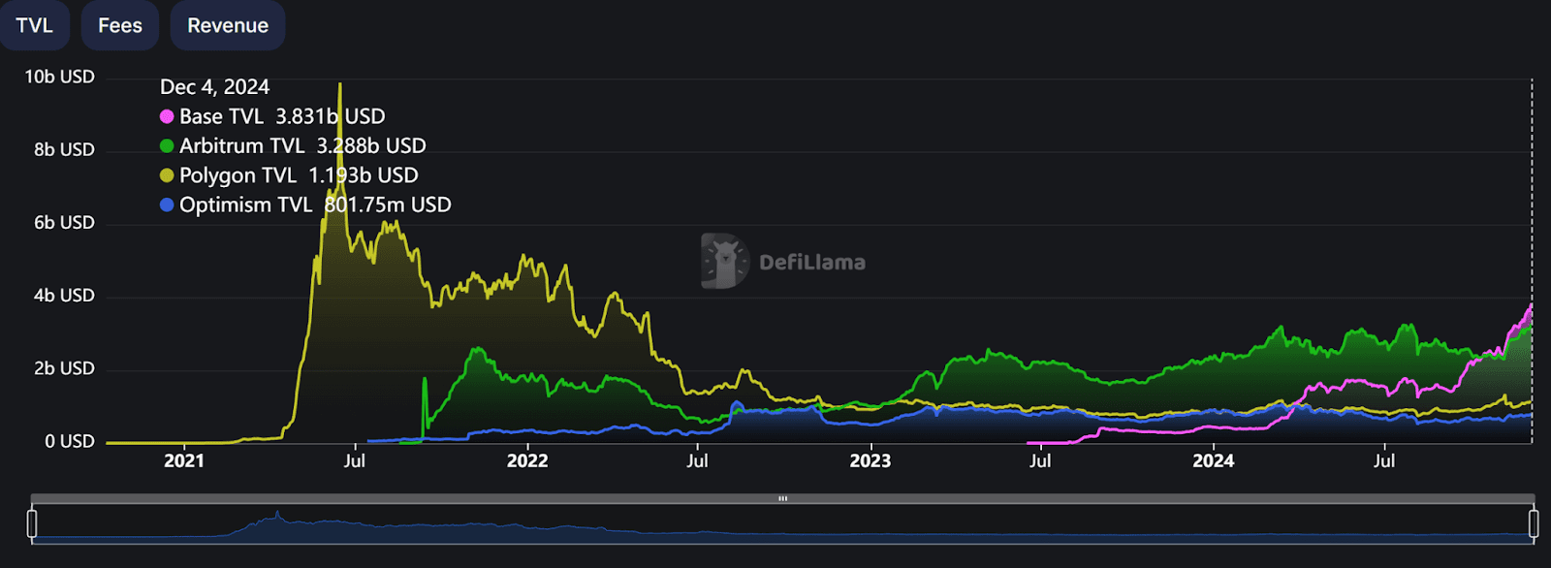Viewport: 1551px width, 568px height.
Task: Click the Polygon TVL peak on the chart
Action: pyautogui.click(x=339, y=84)
